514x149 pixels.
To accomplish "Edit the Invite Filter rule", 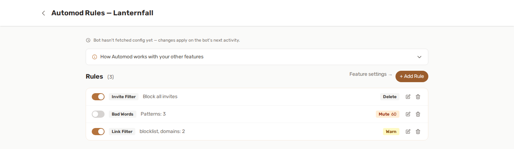I will pos(408,97).
